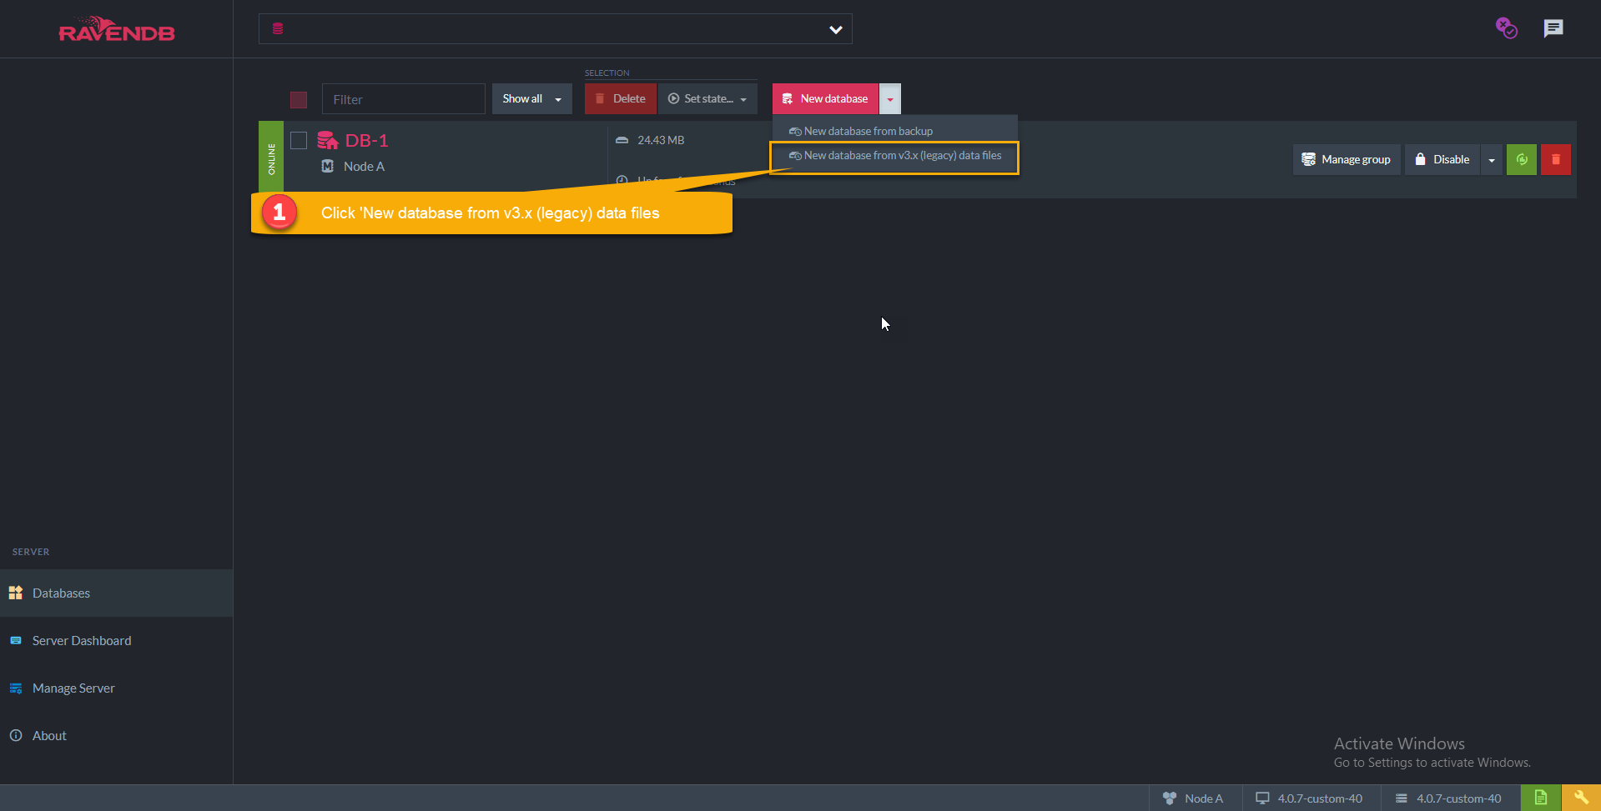Click the green refresh icon for DB-1
This screenshot has width=1601, height=811.
(1522, 159)
